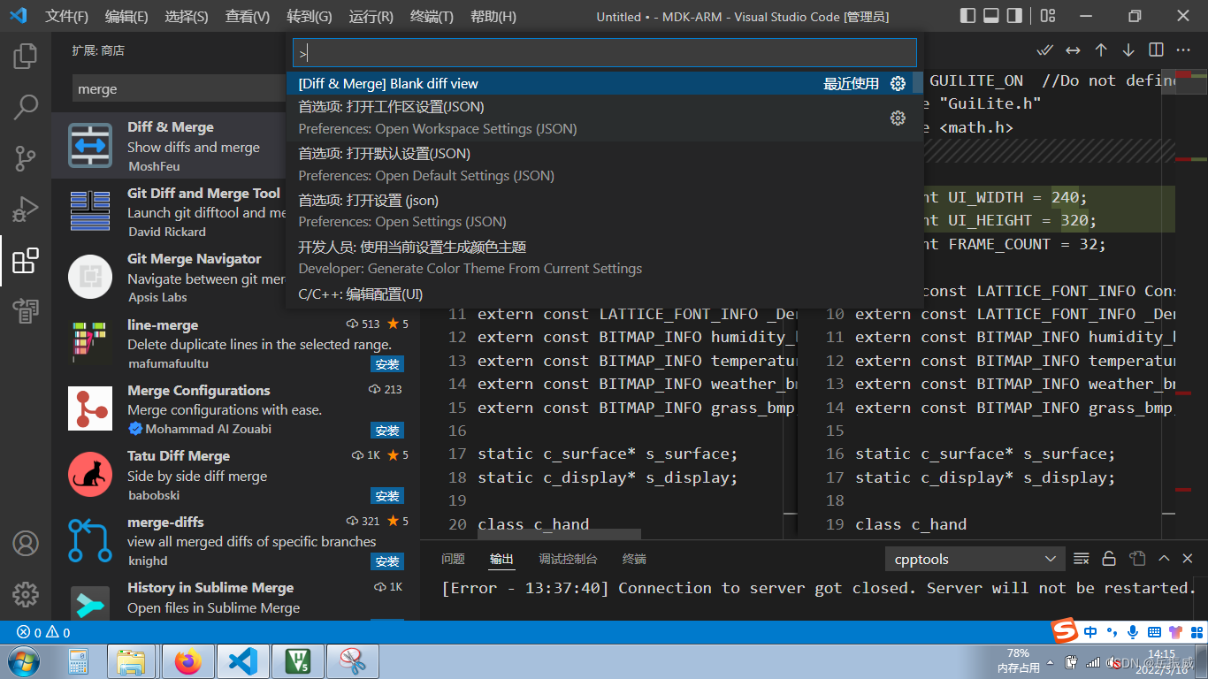Toggle the primary side bar
1208x679 pixels.
(968, 16)
